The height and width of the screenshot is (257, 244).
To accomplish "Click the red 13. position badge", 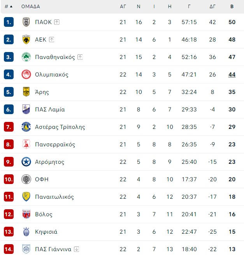I will 9,232.
